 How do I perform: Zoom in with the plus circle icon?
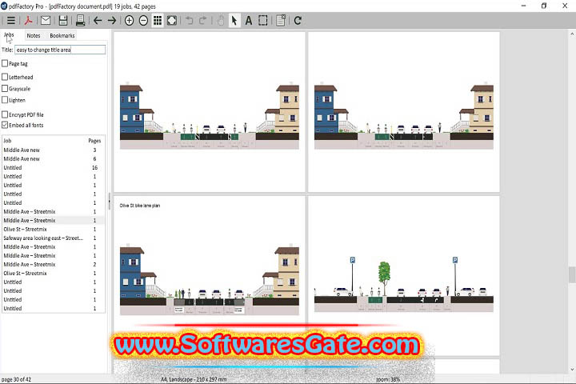[x=129, y=21]
